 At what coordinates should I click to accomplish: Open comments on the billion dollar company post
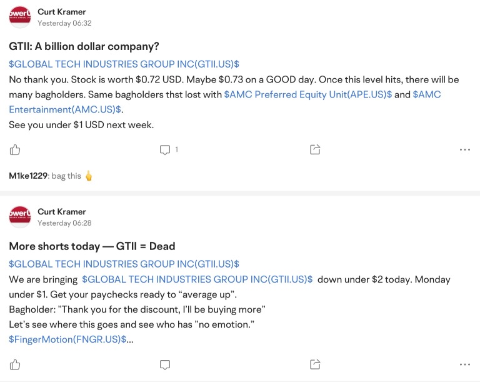[x=166, y=149]
